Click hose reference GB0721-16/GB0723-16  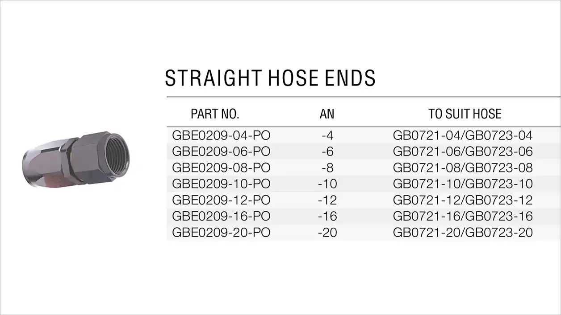463,216
